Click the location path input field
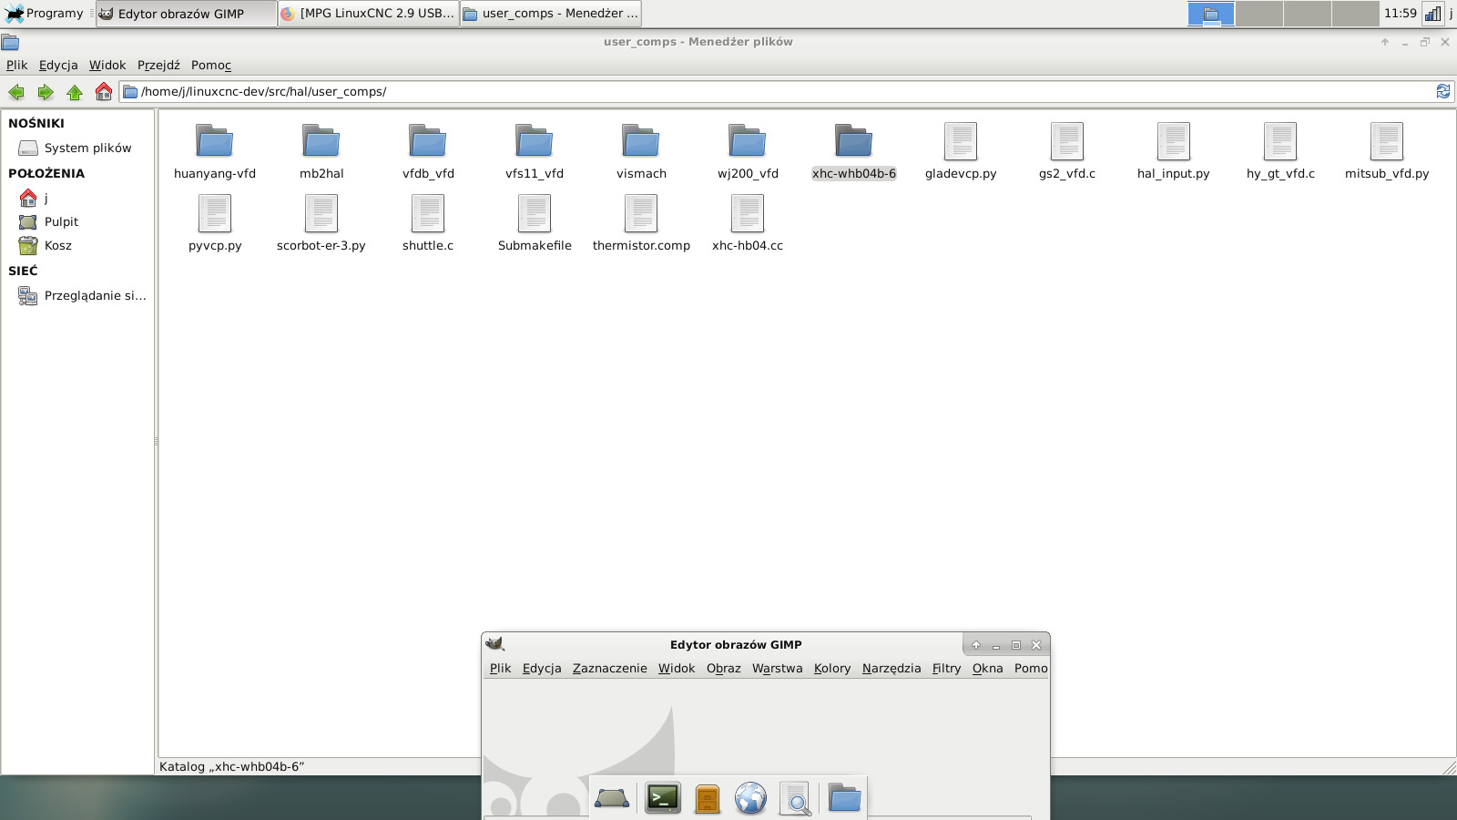This screenshot has width=1457, height=820. (x=783, y=92)
